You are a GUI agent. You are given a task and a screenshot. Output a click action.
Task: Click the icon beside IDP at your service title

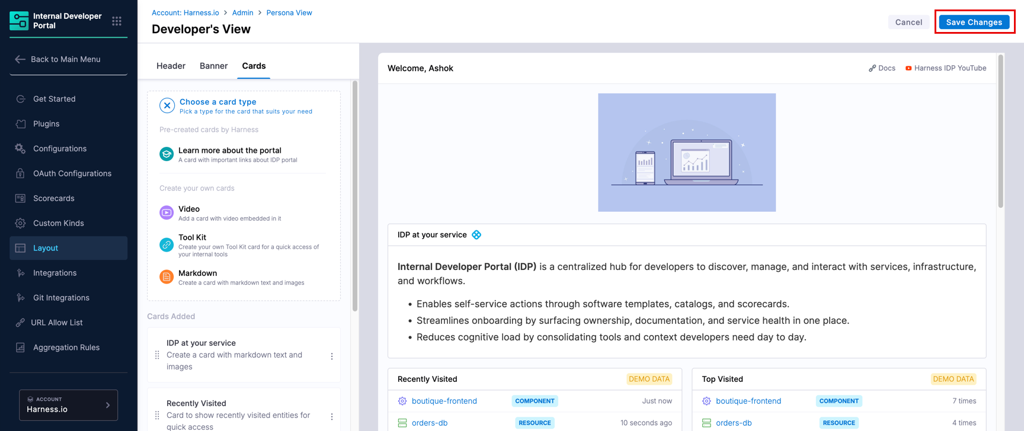tap(476, 235)
